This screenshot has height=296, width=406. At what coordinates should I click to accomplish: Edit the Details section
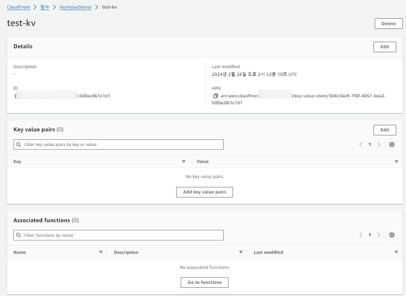point(385,47)
